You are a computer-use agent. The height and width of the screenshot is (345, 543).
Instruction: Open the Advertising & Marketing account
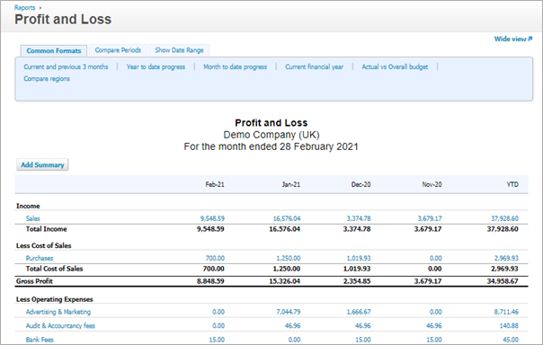pyautogui.click(x=58, y=312)
